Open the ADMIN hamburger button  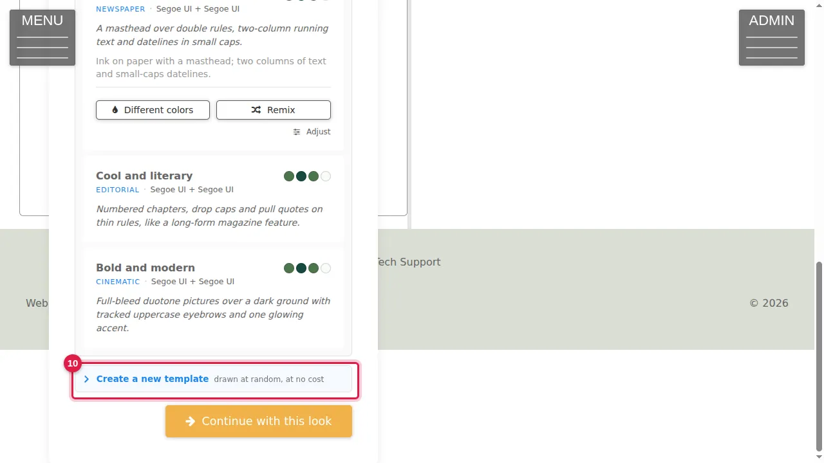(771, 38)
